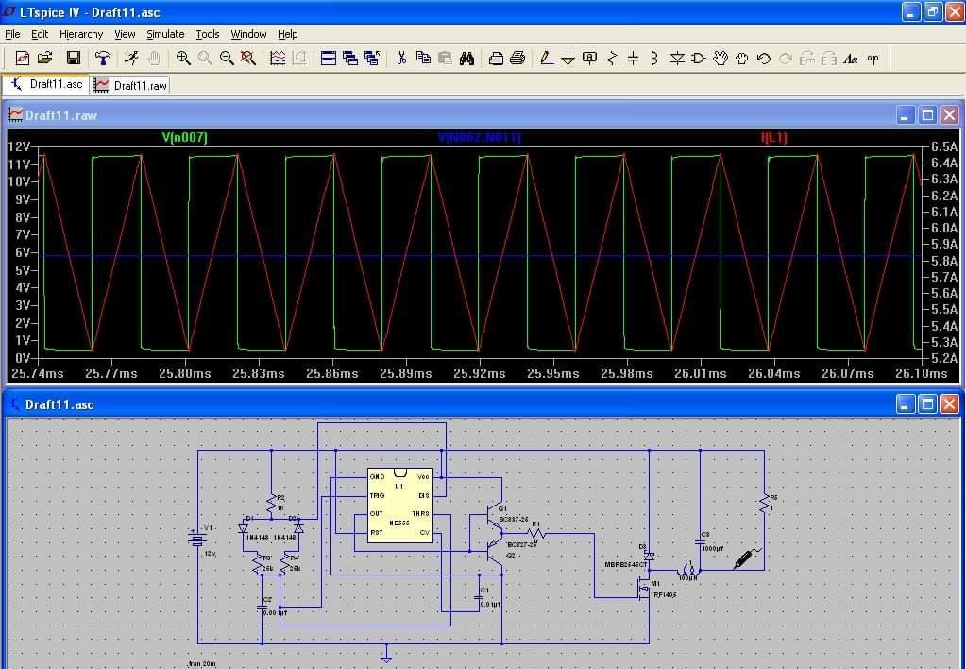Screen dimensions: 966x669
Task: Open the Window menu
Action: click(x=248, y=34)
